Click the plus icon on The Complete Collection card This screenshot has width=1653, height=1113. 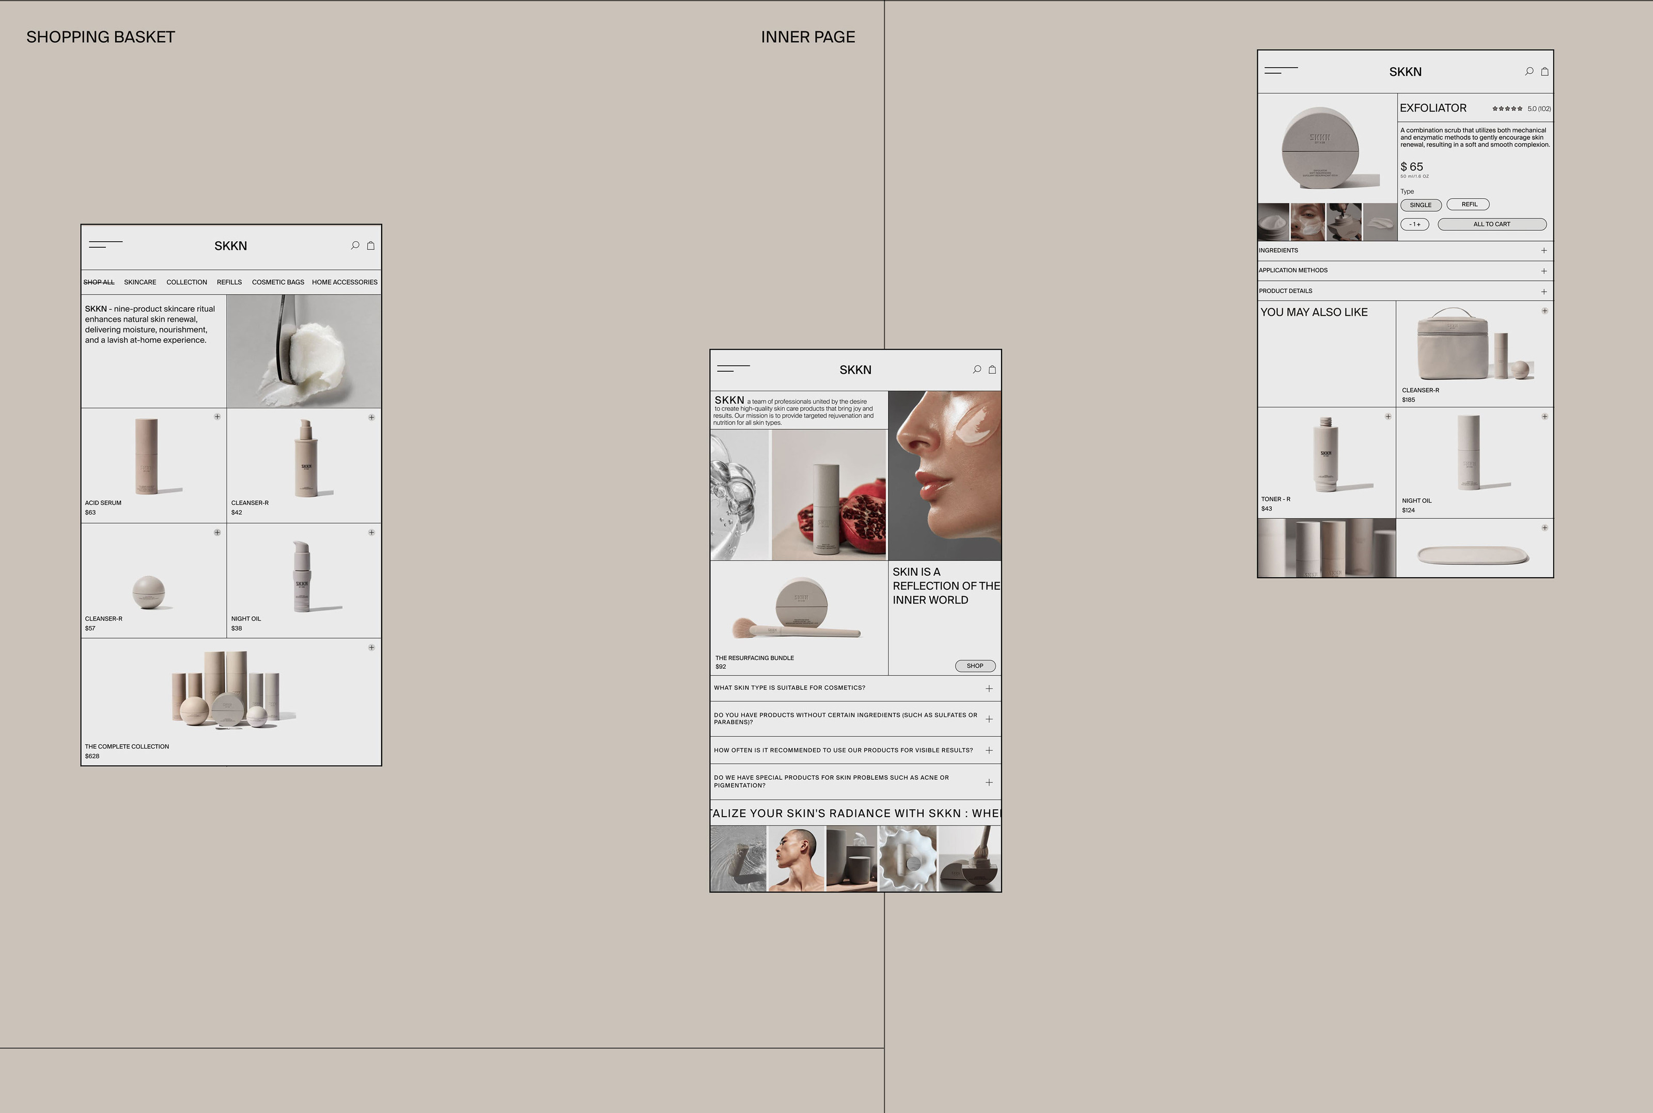coord(371,647)
